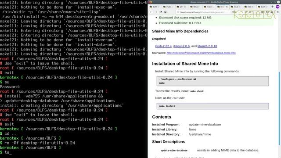Click '/usr/bin/install -c -m 644' terminal line

pyautogui.click(x=75, y=17)
